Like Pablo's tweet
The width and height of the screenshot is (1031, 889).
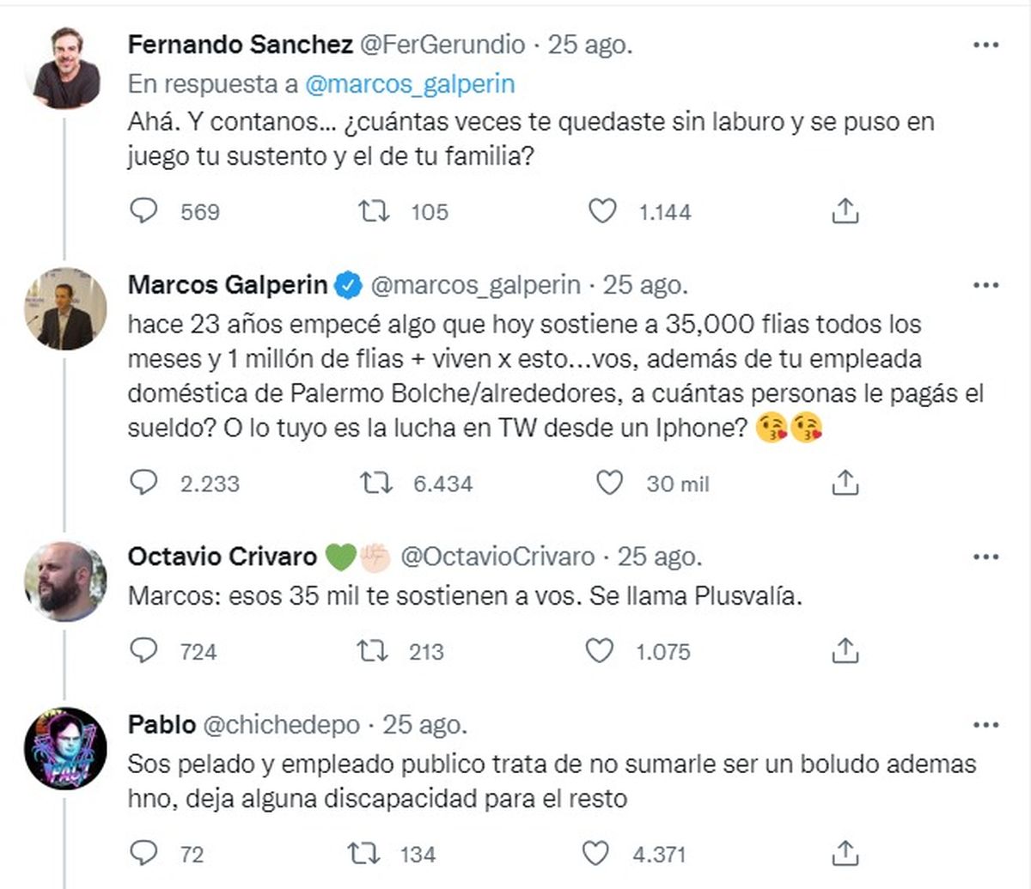coord(595,854)
